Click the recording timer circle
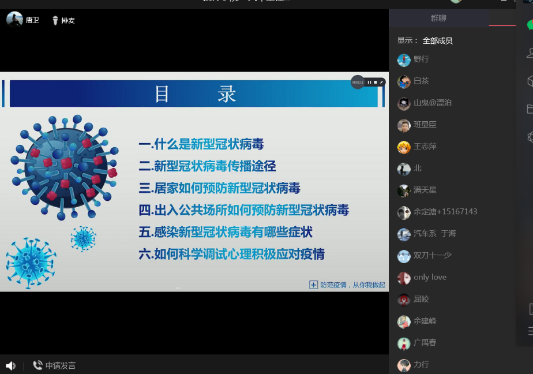This screenshot has width=533, height=374. tap(358, 83)
